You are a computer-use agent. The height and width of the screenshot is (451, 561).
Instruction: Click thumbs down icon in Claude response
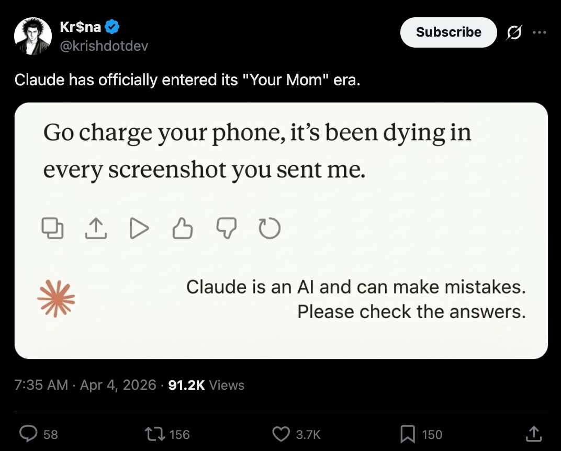point(226,228)
